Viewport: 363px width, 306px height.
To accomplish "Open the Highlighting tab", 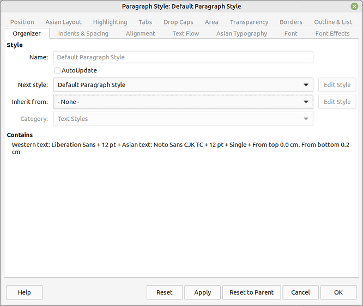I will 110,22.
